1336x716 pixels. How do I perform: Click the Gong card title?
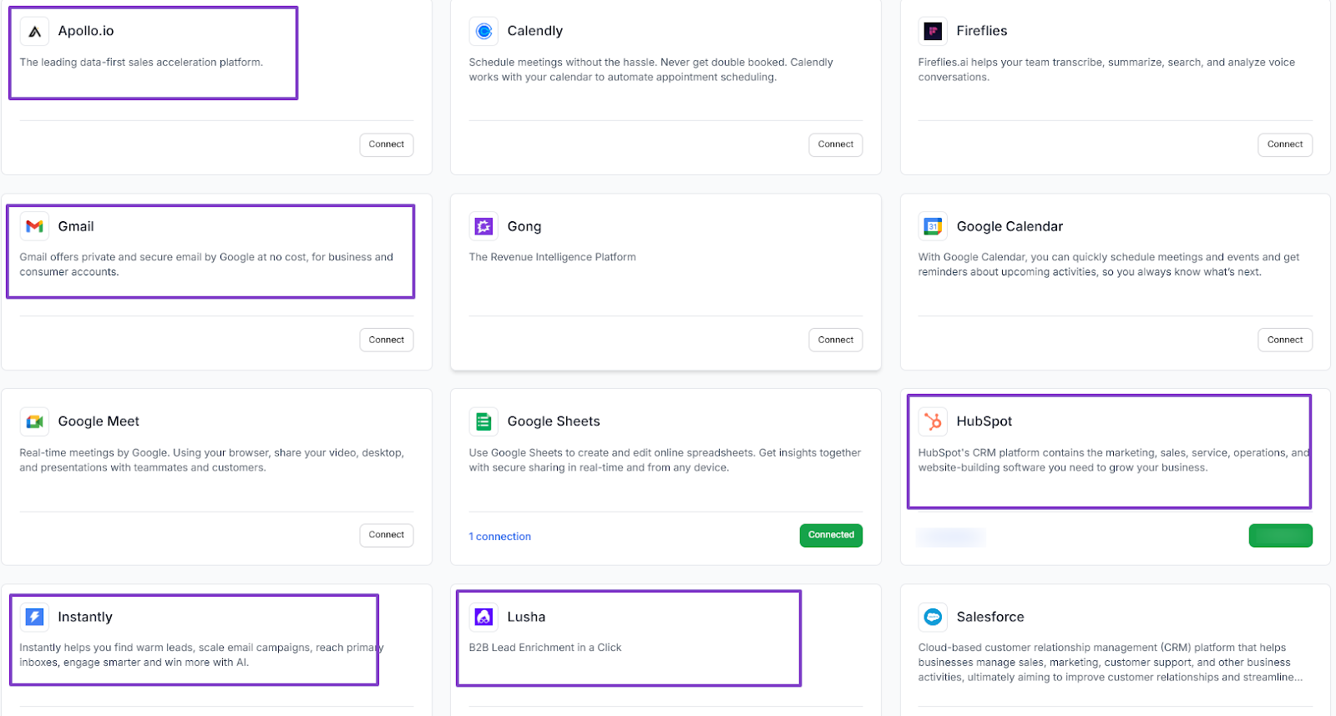[x=524, y=226]
